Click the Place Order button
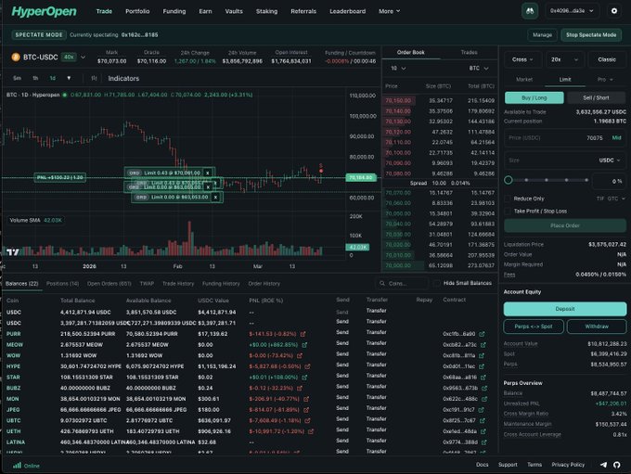 pyautogui.click(x=564, y=225)
